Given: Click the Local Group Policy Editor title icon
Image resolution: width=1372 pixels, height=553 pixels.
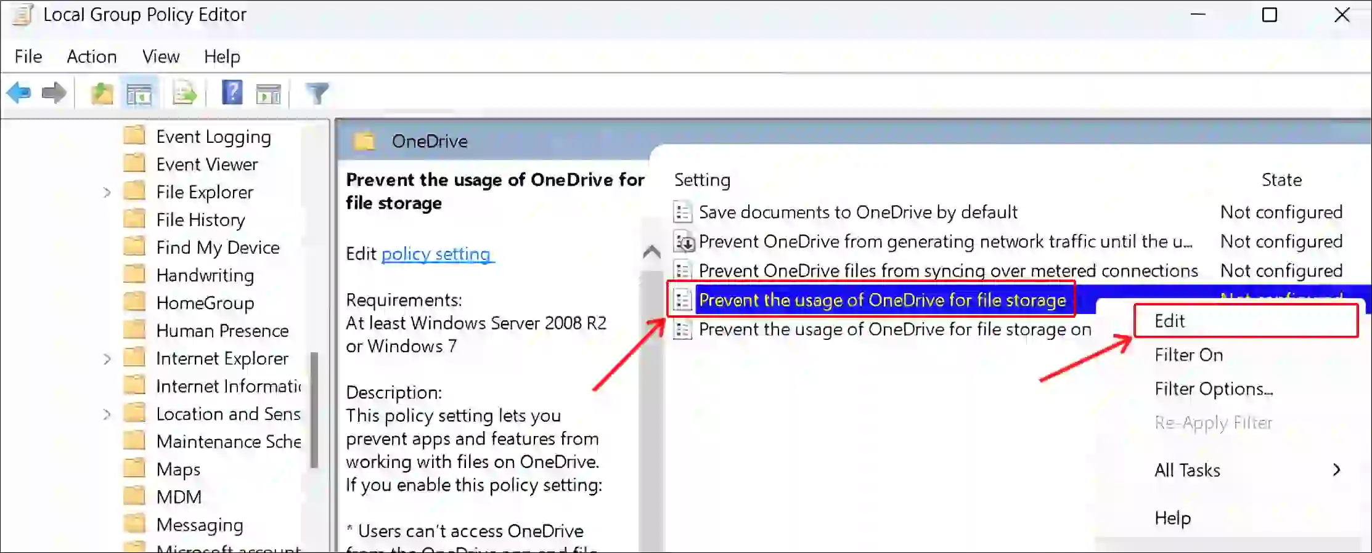Looking at the screenshot, I should (23, 14).
